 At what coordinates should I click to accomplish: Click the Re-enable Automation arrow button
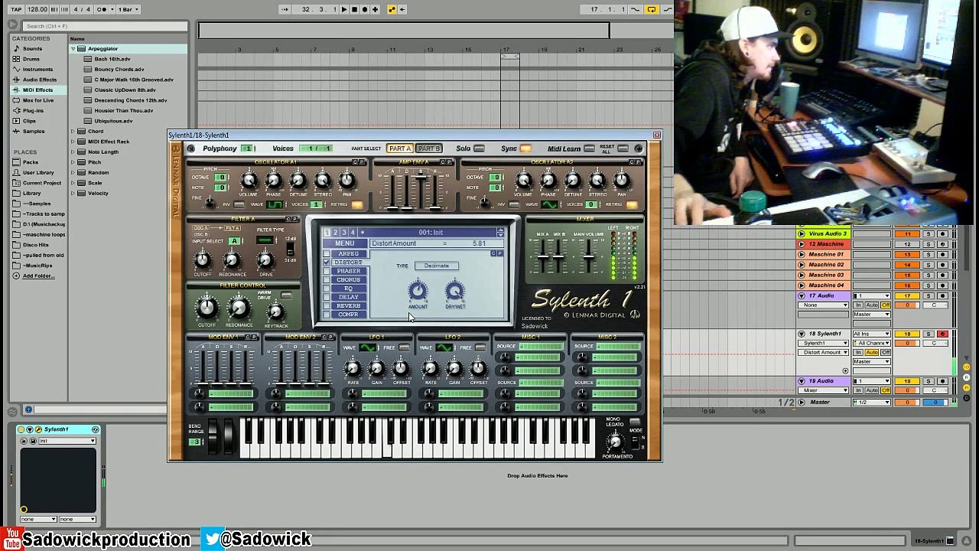click(402, 9)
